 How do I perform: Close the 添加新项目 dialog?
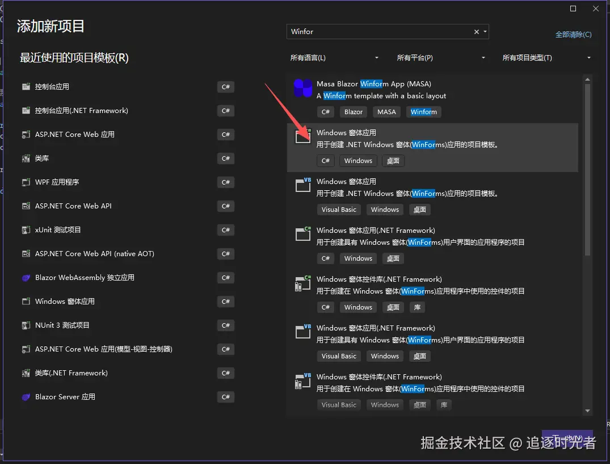[x=596, y=9]
